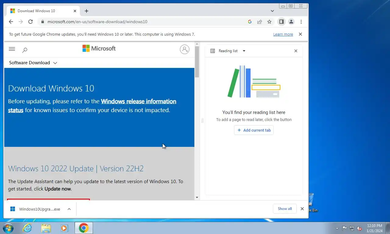The width and height of the screenshot is (390, 234).
Task: View site information via lock icon
Action: [x=42, y=22]
